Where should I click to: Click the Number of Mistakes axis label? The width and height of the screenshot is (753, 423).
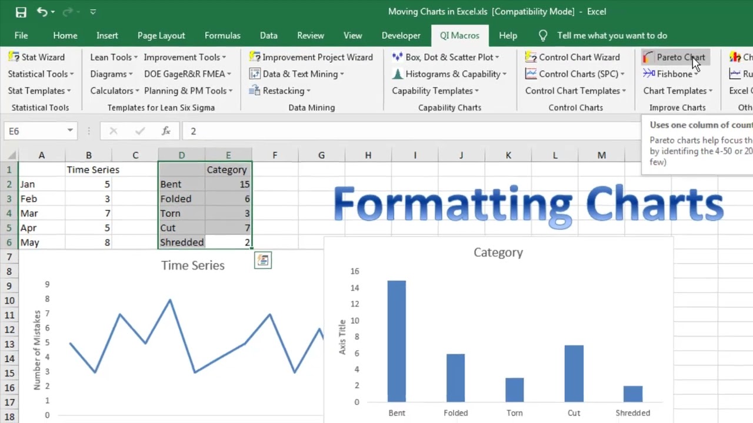37,350
